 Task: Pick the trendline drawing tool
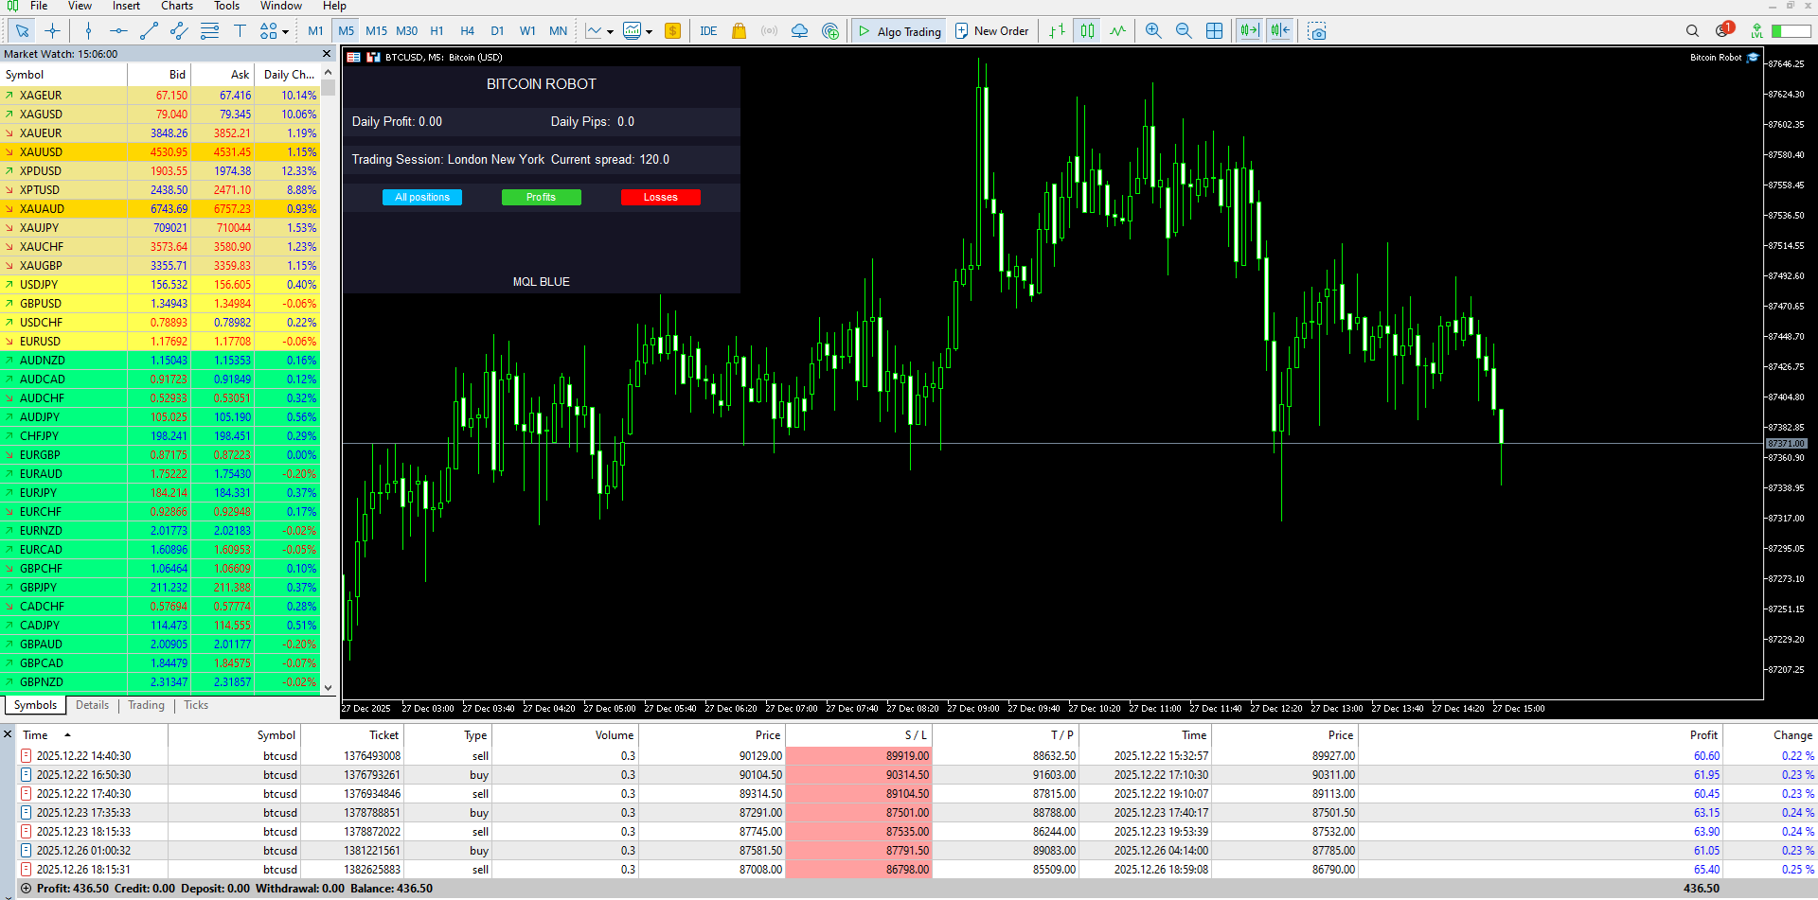click(x=149, y=31)
